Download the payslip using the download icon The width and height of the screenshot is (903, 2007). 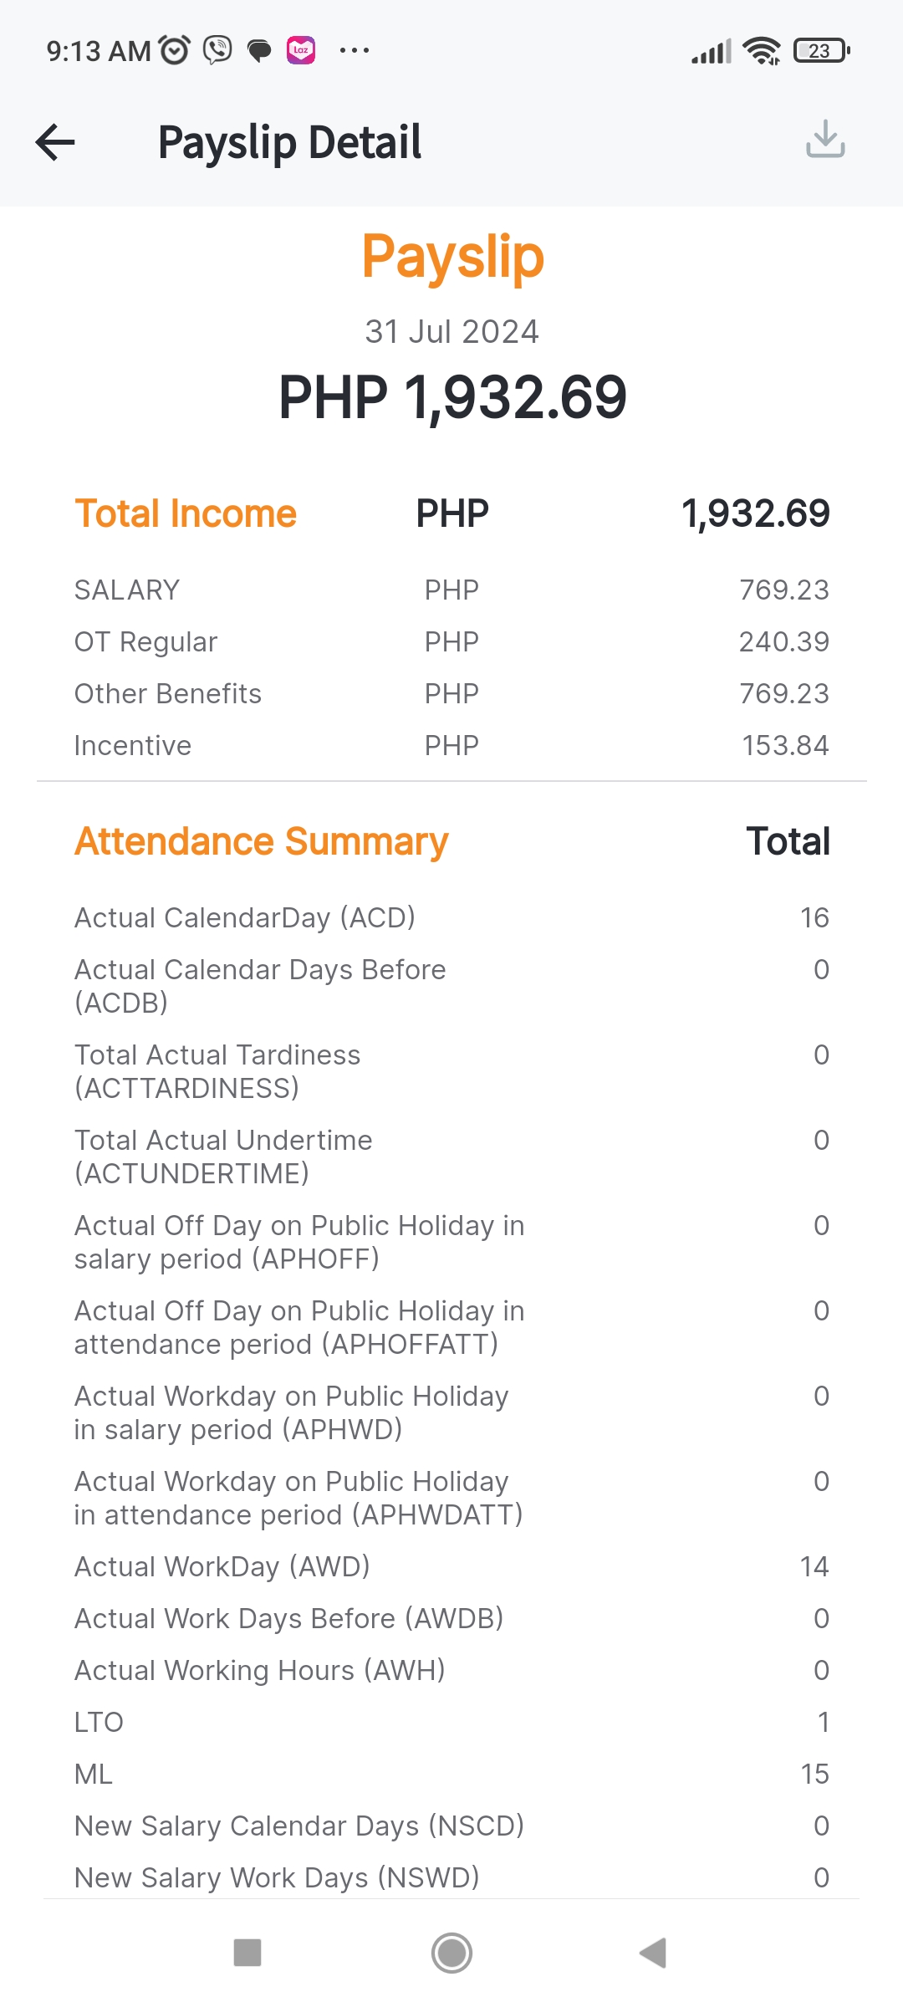click(825, 139)
